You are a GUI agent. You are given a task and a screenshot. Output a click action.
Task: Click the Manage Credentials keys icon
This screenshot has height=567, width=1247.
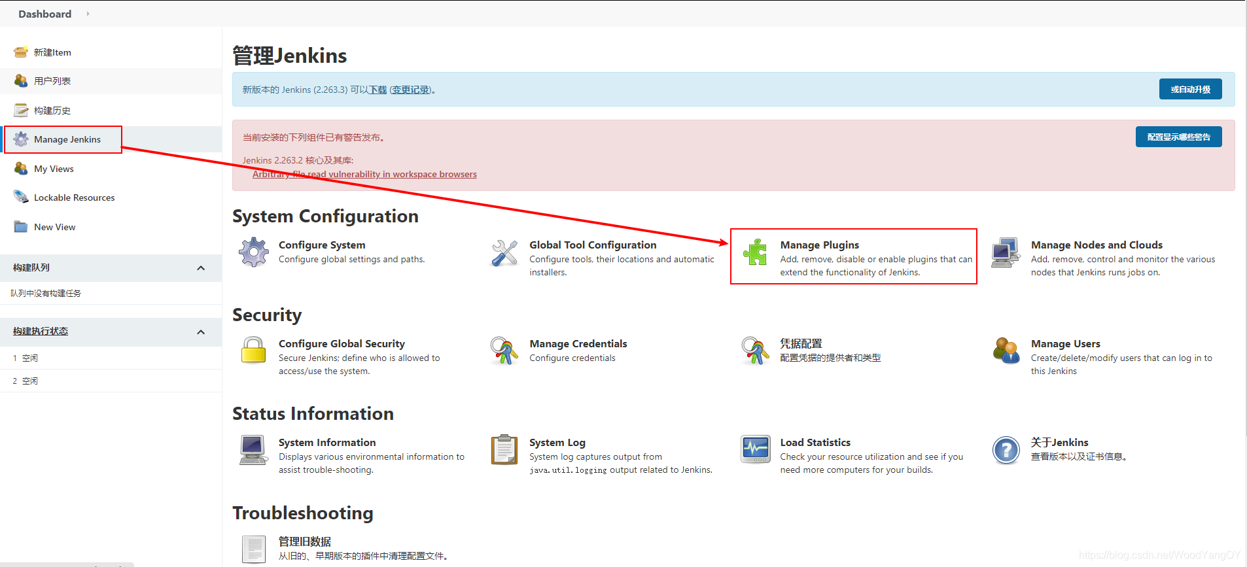504,351
